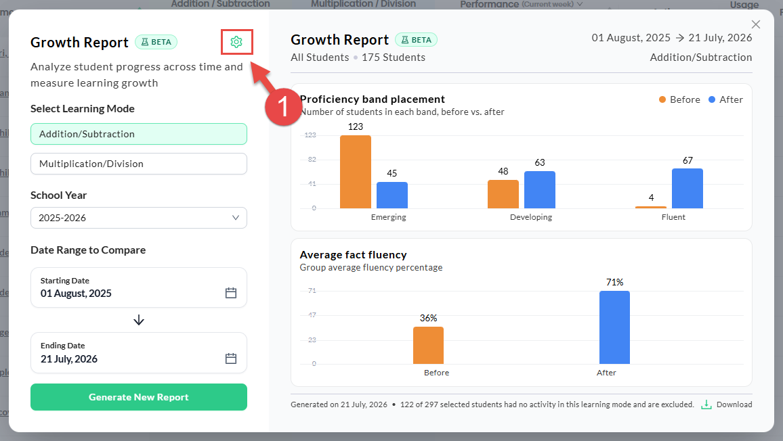Click the right panel BETA flask badge
Viewport: 783px width, 441px height.
tap(416, 39)
